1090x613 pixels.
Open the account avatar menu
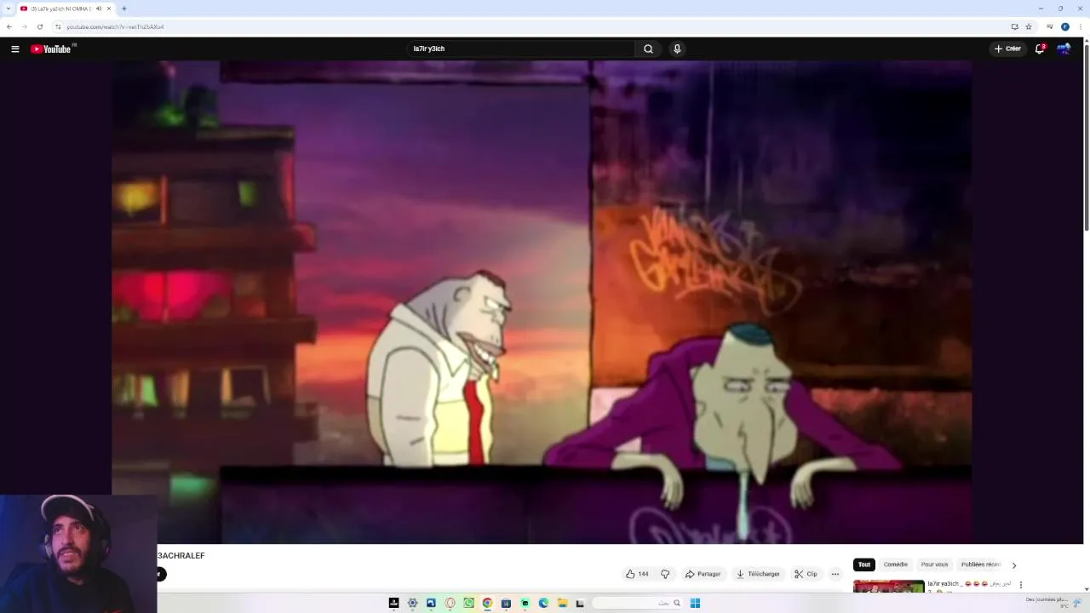tap(1064, 49)
